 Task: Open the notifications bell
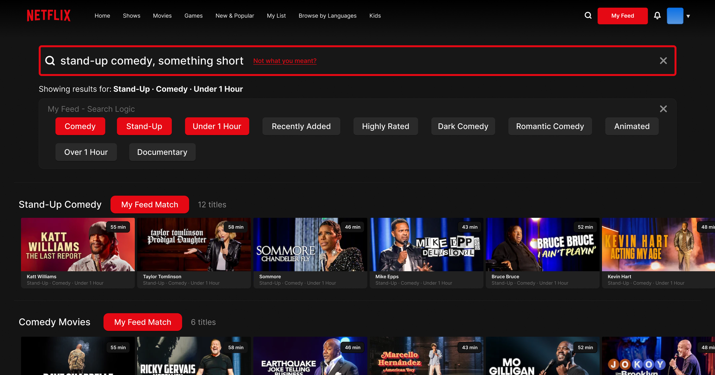click(x=657, y=16)
